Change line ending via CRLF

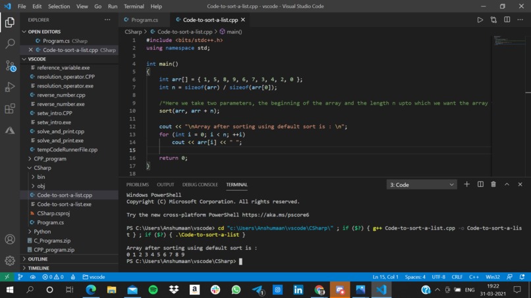click(457, 277)
